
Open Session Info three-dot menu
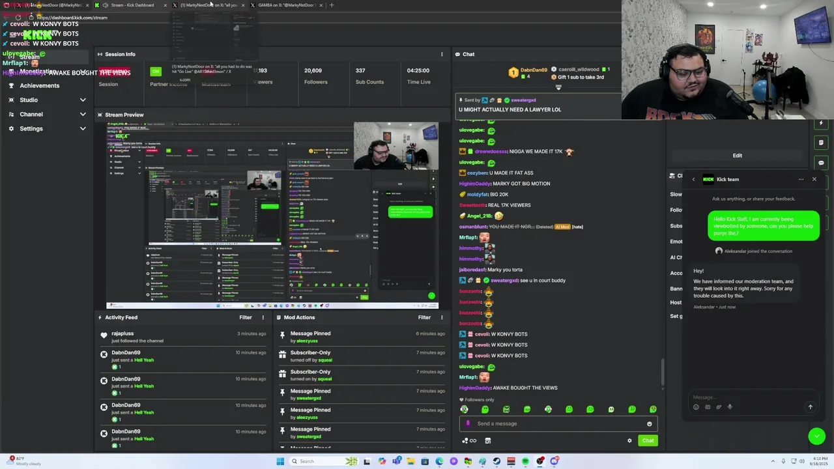click(x=442, y=54)
